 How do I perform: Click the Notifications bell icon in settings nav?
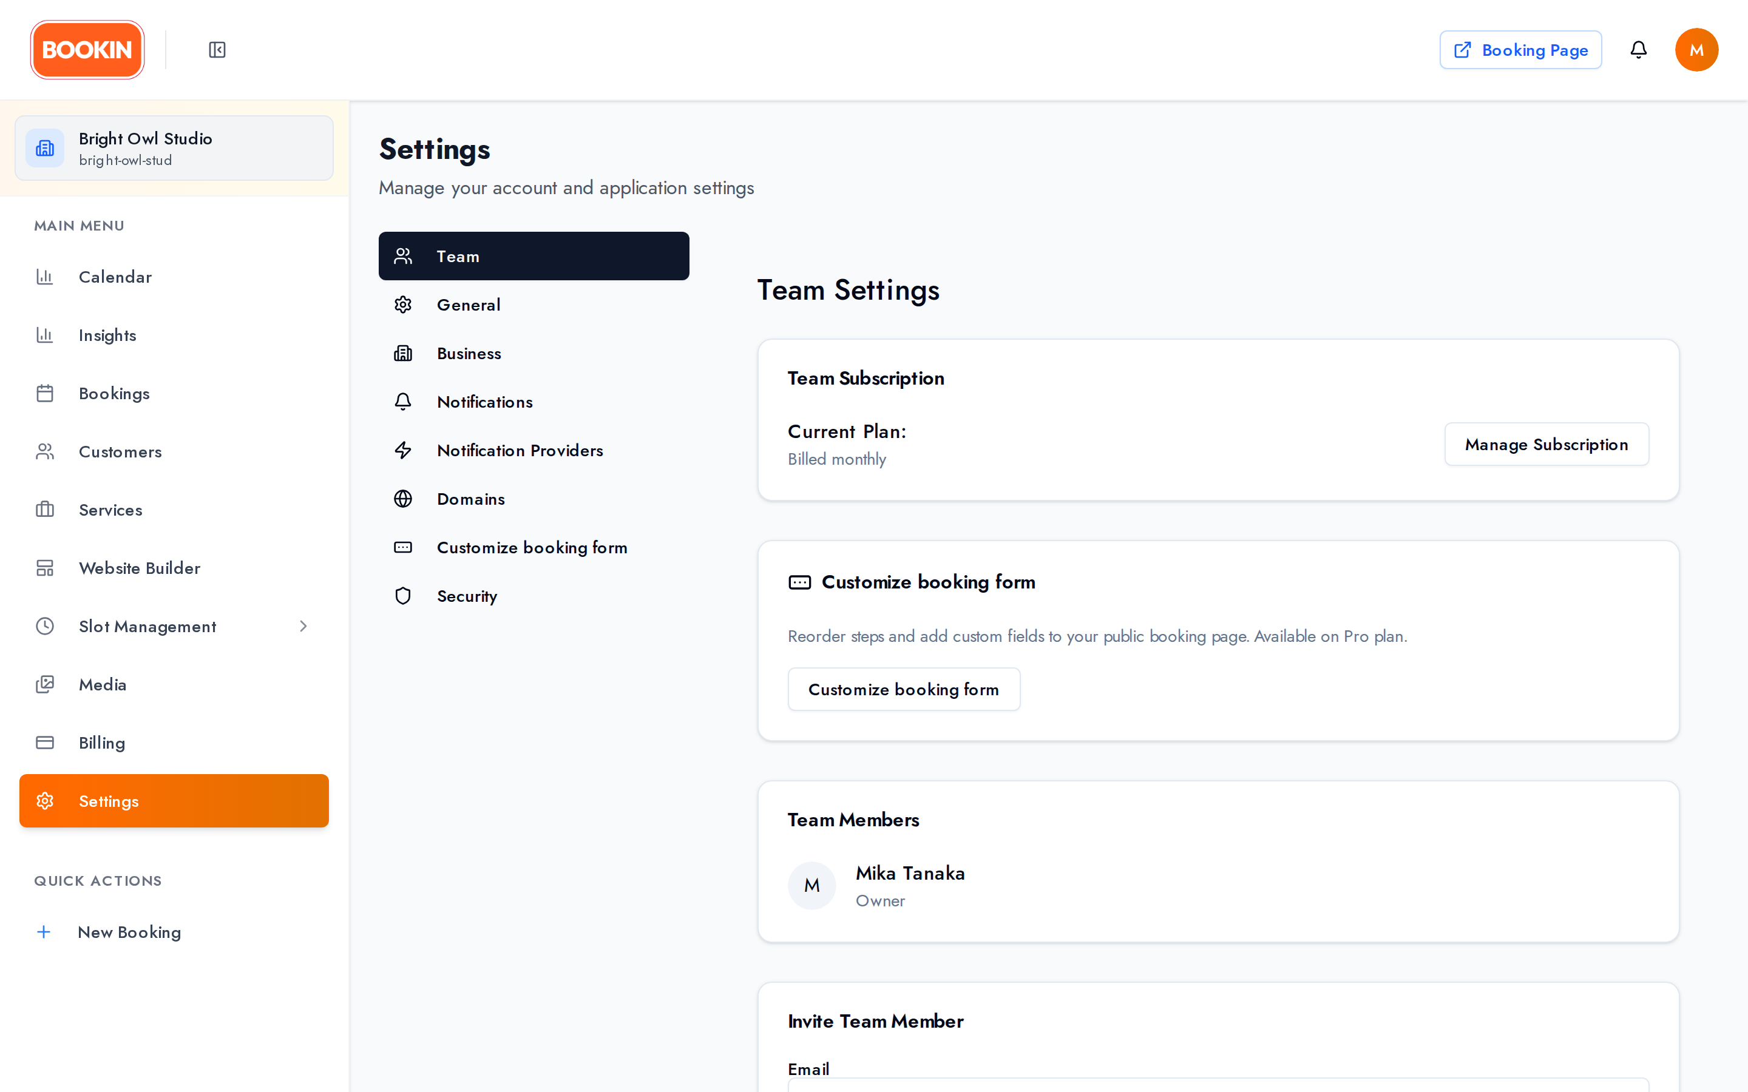403,402
